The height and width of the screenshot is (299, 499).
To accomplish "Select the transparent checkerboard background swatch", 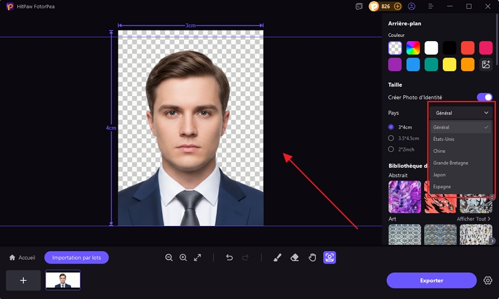I will [x=395, y=48].
